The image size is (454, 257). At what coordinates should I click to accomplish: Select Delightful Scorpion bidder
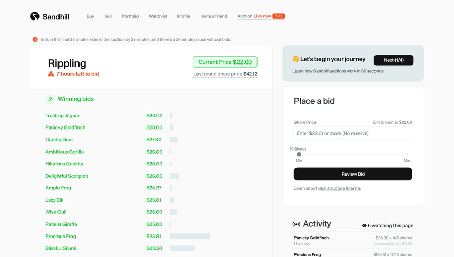coord(67,176)
